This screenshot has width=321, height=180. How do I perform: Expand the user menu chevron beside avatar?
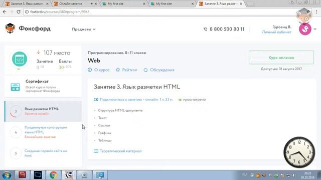pyautogui.click(x=315, y=29)
